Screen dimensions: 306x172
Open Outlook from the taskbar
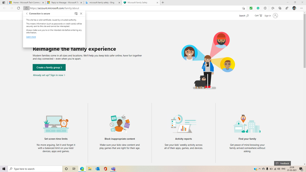98,169
